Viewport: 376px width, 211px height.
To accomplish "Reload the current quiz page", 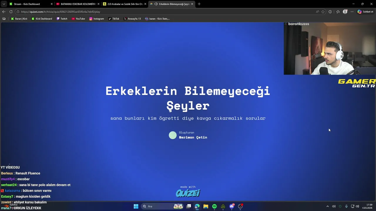I will [11, 12].
